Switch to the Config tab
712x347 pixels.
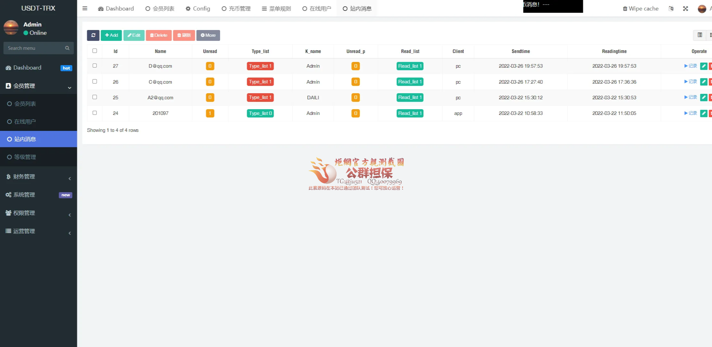198,9
